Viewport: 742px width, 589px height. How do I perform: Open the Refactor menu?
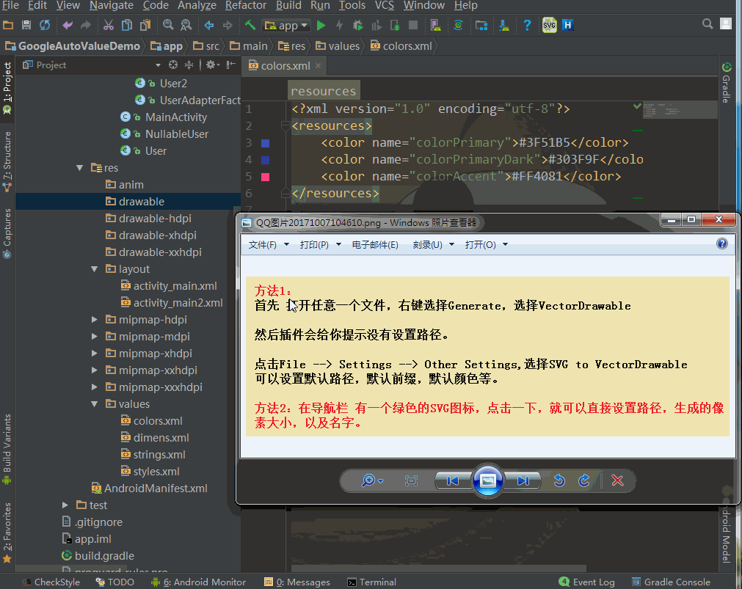(245, 6)
